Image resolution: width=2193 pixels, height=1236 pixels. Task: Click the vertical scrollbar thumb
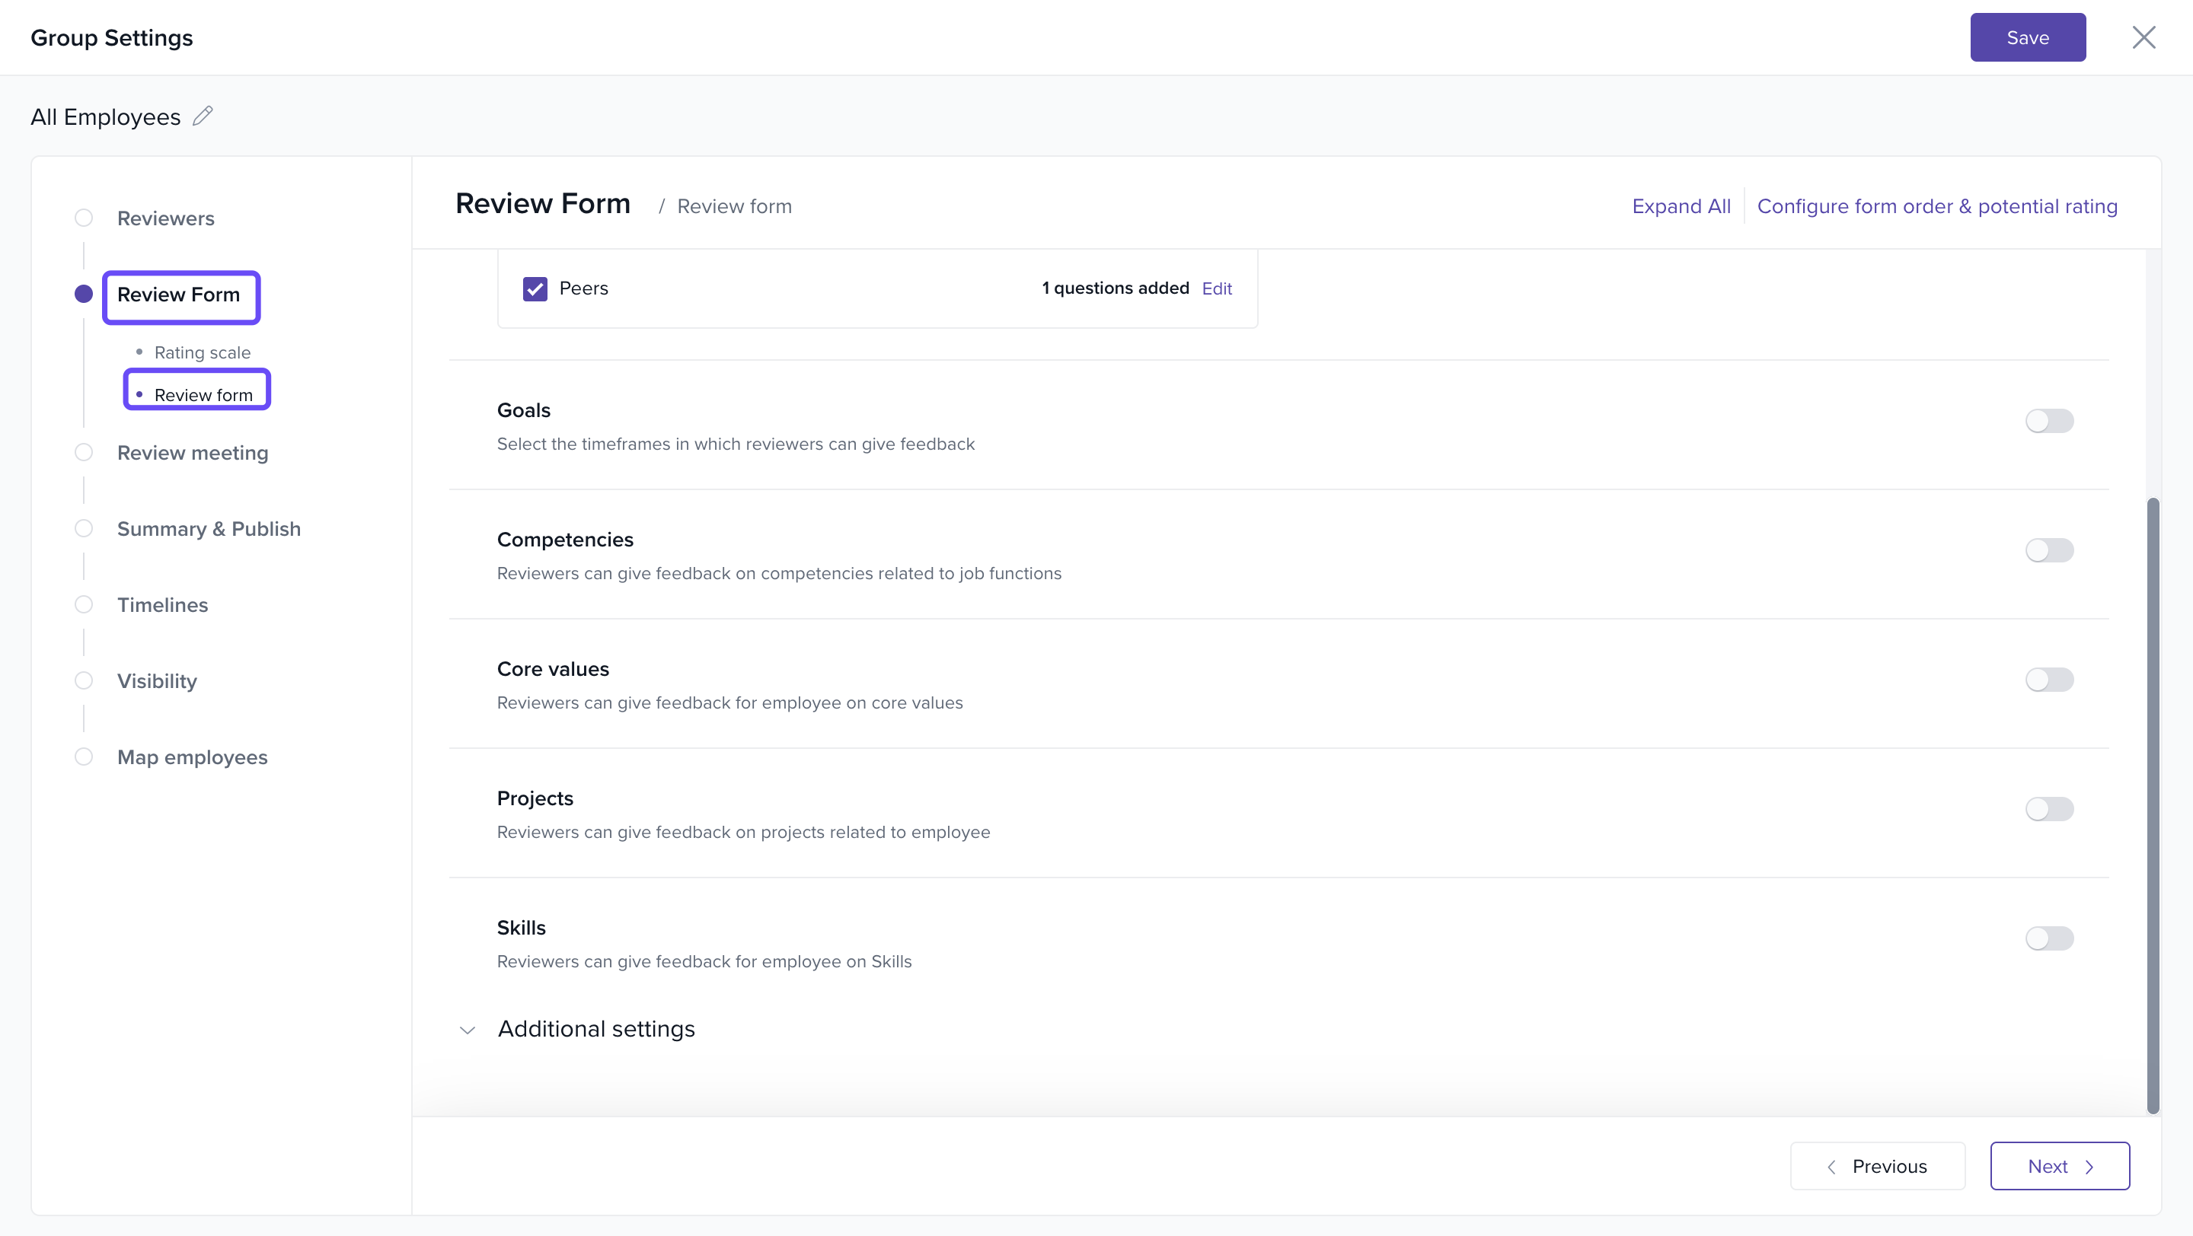(x=2152, y=804)
